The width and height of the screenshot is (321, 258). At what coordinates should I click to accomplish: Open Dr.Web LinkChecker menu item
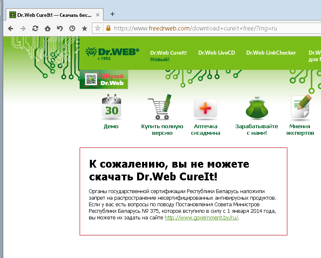pos(271,53)
